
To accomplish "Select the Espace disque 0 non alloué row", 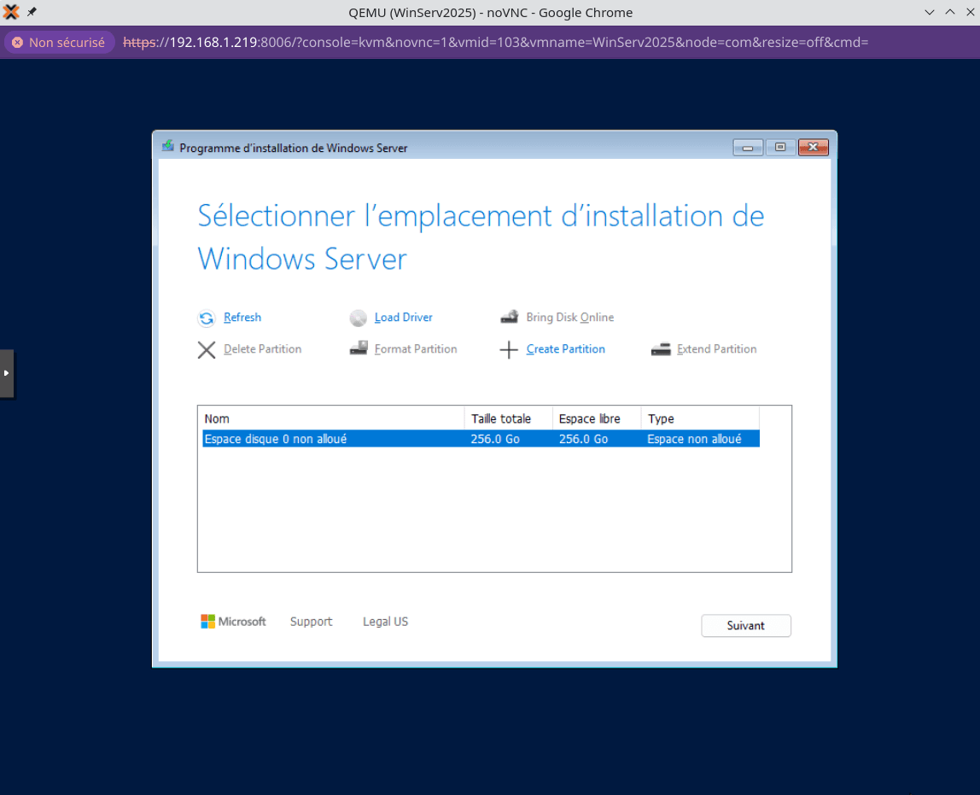I will pyautogui.click(x=481, y=439).
